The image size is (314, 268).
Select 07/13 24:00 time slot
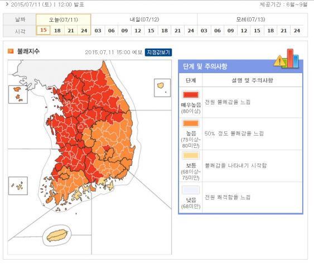coord(297,31)
